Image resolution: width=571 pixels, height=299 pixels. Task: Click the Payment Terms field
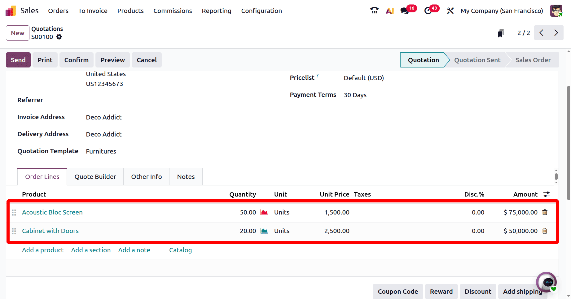click(x=355, y=95)
